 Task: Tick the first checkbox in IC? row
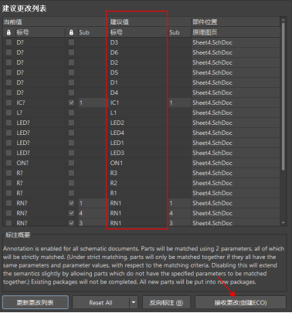click(8, 103)
